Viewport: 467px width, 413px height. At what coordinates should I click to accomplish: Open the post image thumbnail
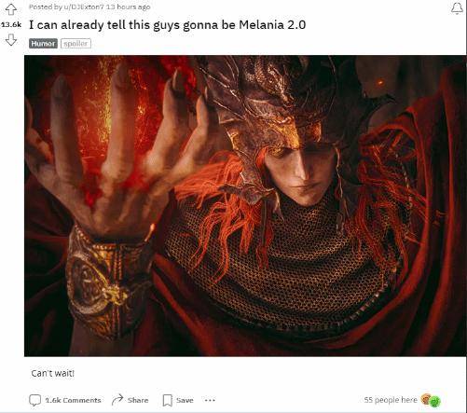tap(245, 206)
